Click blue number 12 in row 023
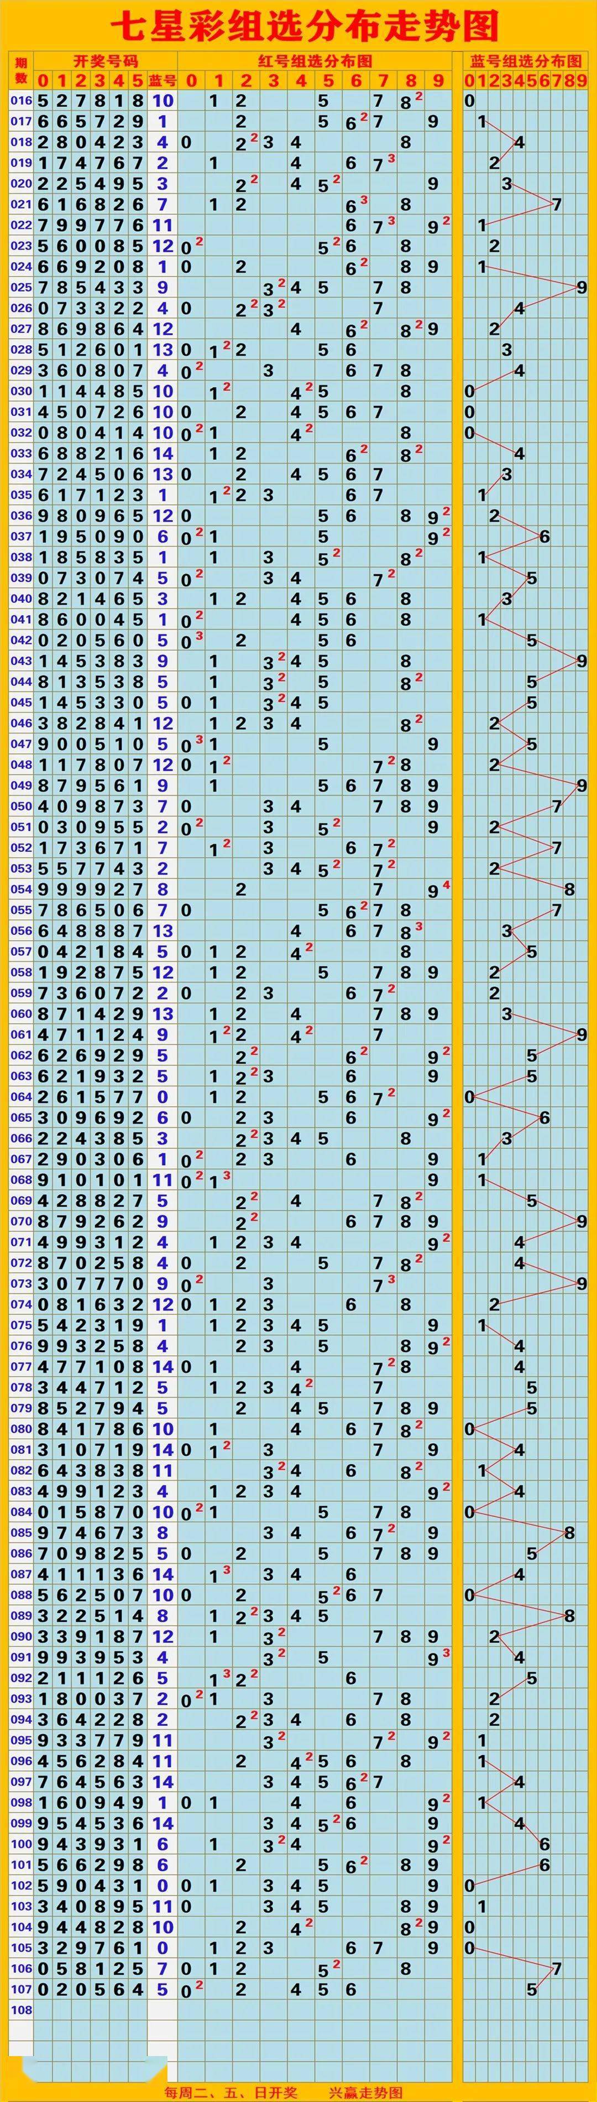The width and height of the screenshot is (597, 2102). click(x=163, y=246)
